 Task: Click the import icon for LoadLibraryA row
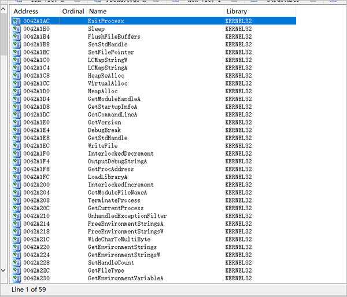(x=17, y=177)
